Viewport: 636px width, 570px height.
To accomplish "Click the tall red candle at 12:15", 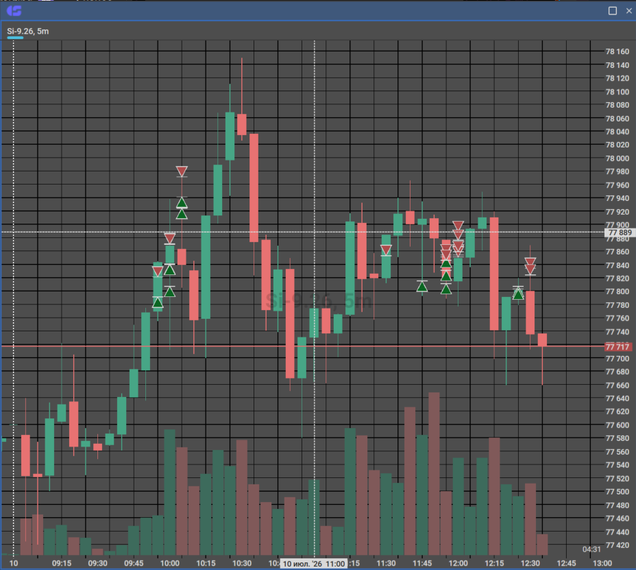I will click(x=494, y=274).
